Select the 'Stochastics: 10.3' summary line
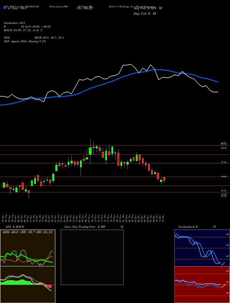 point(13,23)
